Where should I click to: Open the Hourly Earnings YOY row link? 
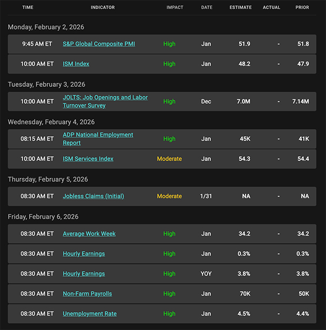pos(84,274)
